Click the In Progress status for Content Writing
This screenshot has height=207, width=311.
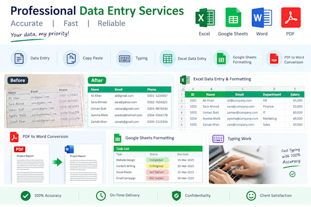click(x=157, y=166)
